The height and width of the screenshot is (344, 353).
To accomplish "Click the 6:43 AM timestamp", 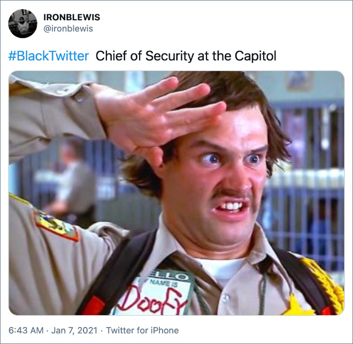I will 26,331.
